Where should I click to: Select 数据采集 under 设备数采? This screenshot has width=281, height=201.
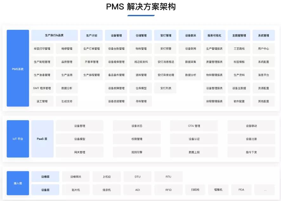[190, 62]
